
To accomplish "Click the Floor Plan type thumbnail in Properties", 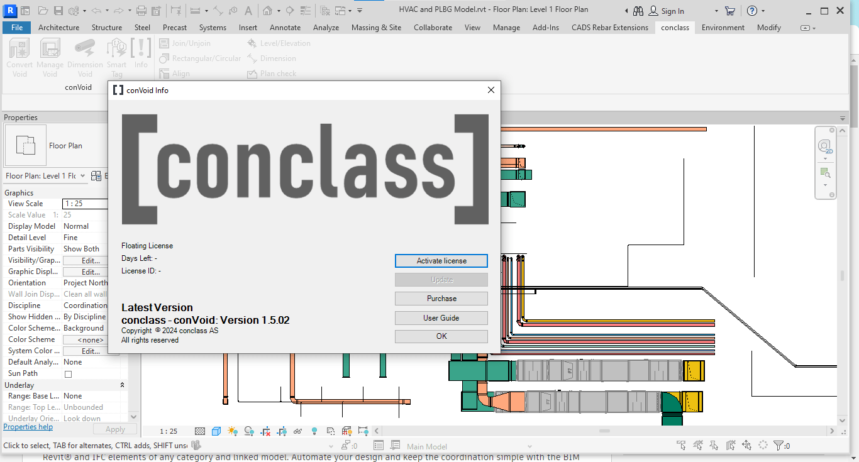I will pyautogui.click(x=25, y=146).
